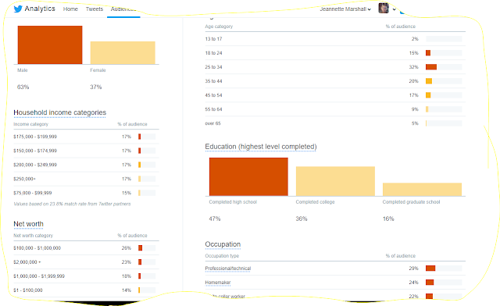Click the $250,000+ income row
This screenshot has width=500, height=306.
click(x=86, y=179)
